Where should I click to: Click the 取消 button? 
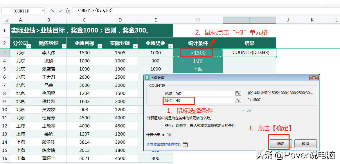click(x=305, y=144)
